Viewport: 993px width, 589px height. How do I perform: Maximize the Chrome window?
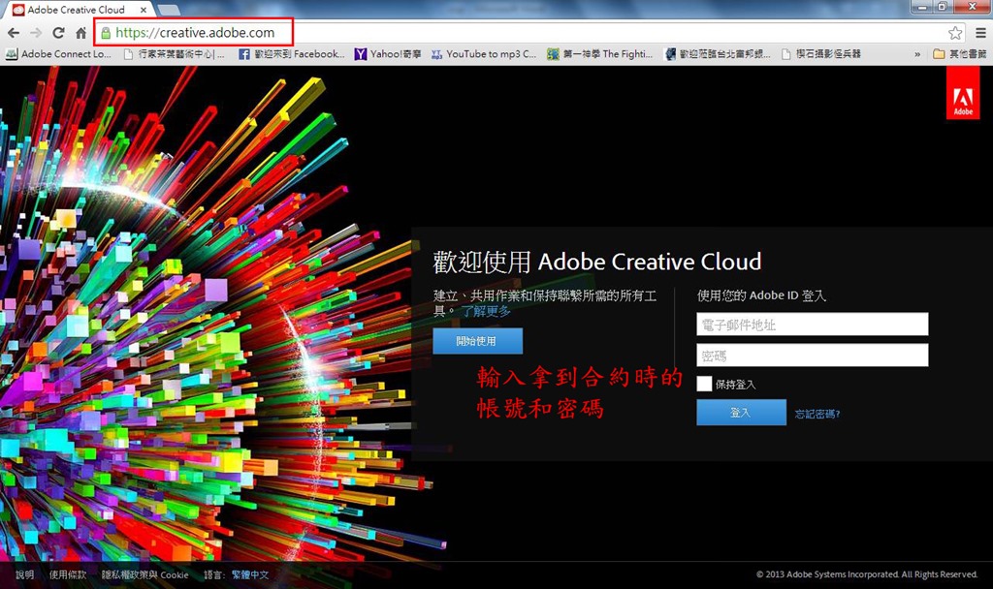pyautogui.click(x=943, y=7)
